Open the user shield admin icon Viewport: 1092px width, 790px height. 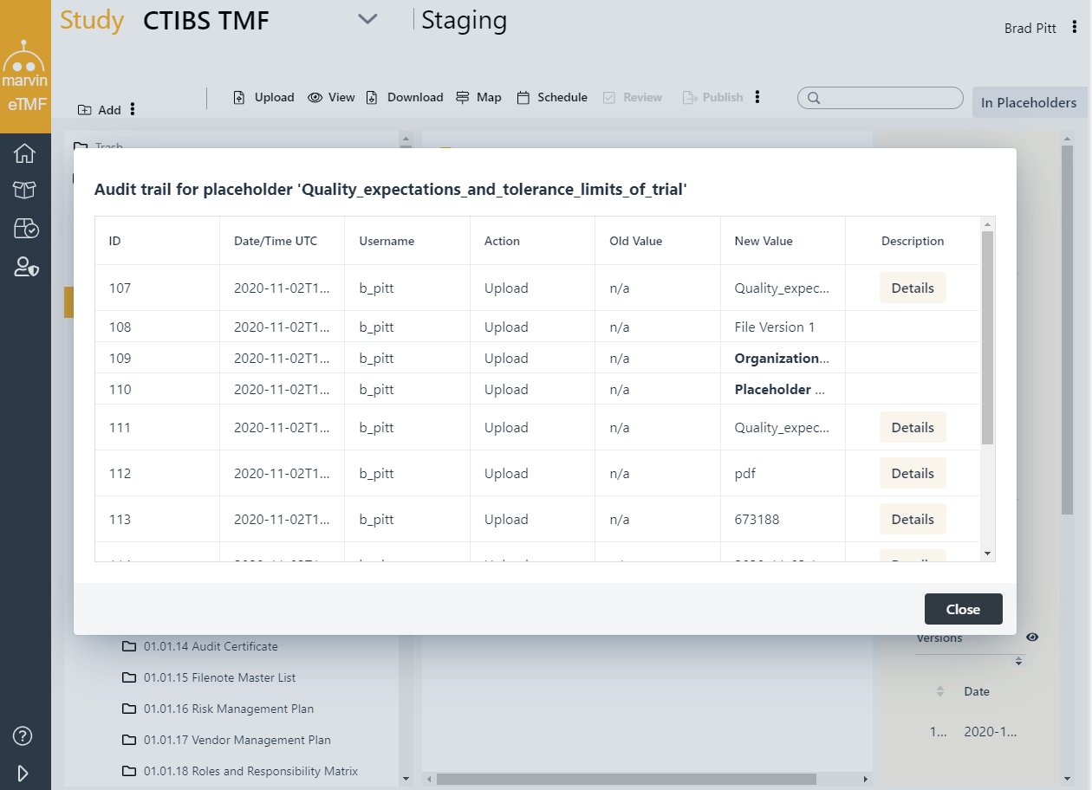25,267
